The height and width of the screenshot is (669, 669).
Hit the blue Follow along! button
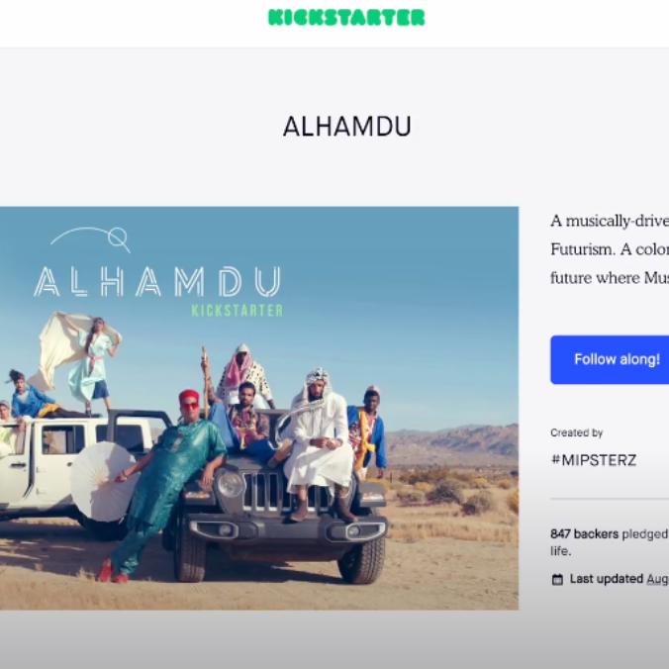(x=610, y=359)
